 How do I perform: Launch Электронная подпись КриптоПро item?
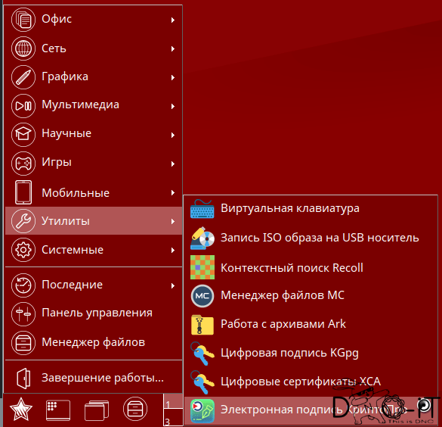[x=310, y=410]
